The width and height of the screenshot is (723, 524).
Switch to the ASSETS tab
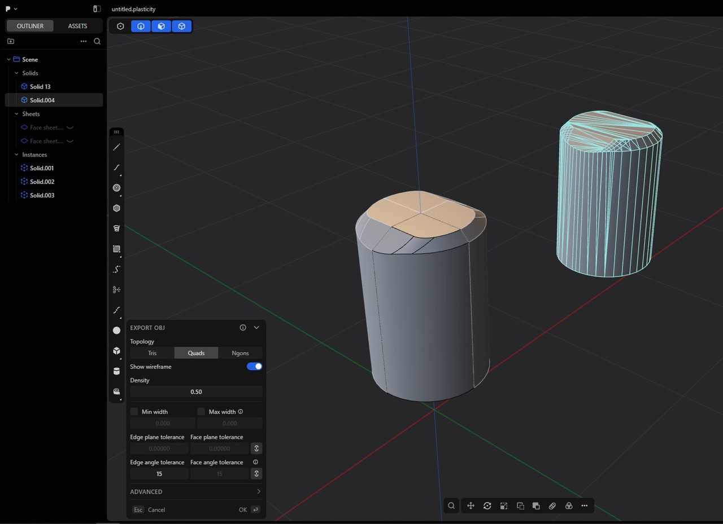pos(77,26)
